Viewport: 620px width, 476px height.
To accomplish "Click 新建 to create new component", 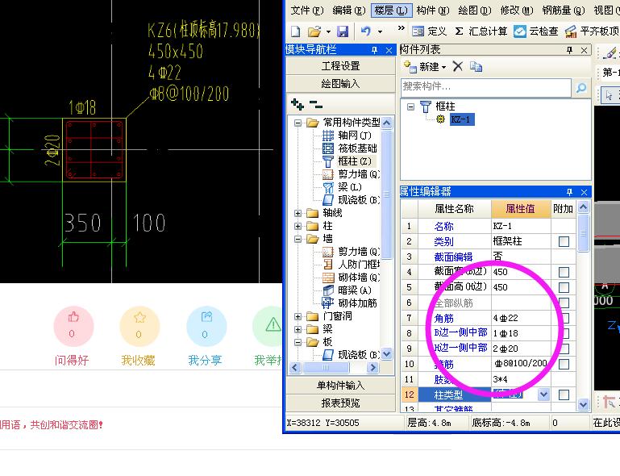I will click(x=425, y=67).
